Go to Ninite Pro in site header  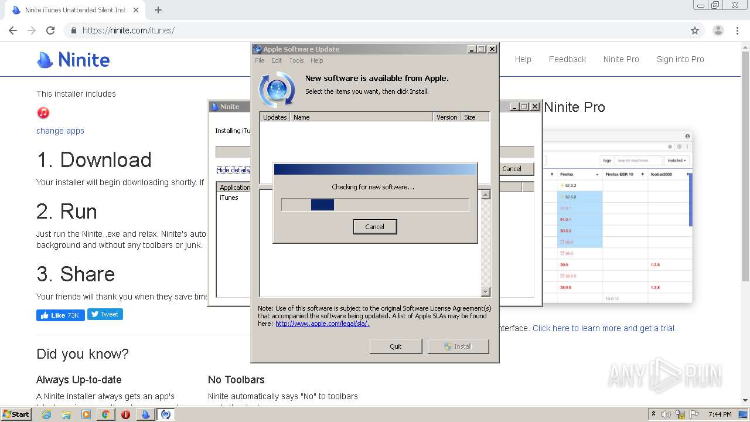pos(621,59)
